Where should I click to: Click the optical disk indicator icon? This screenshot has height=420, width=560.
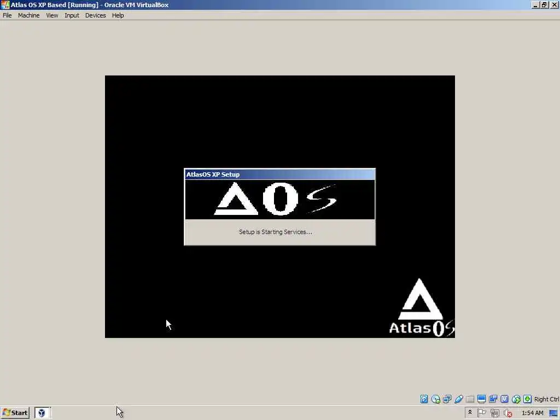pos(436,399)
